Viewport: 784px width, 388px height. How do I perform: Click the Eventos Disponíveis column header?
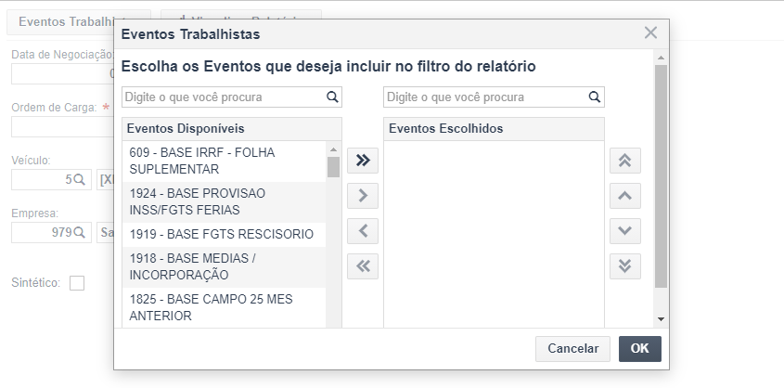click(x=232, y=129)
